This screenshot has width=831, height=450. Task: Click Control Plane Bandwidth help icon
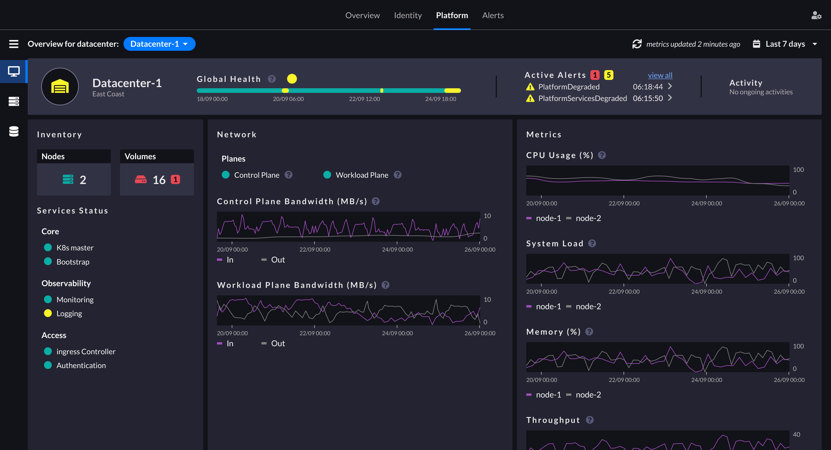click(x=375, y=201)
